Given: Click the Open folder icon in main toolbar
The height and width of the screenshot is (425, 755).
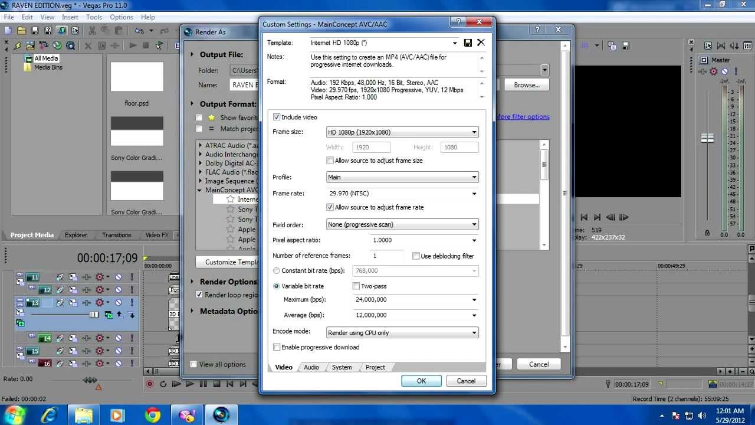Looking at the screenshot, I should (22, 31).
